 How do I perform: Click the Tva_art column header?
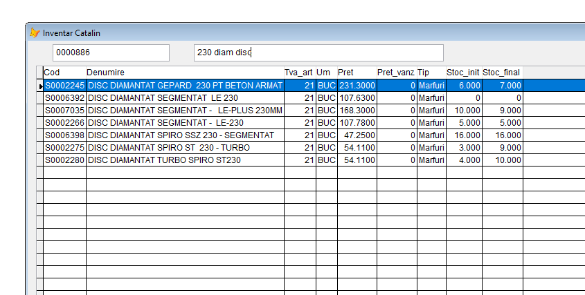tap(300, 73)
